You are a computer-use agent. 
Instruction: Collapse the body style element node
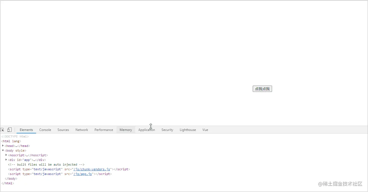coord(3,150)
